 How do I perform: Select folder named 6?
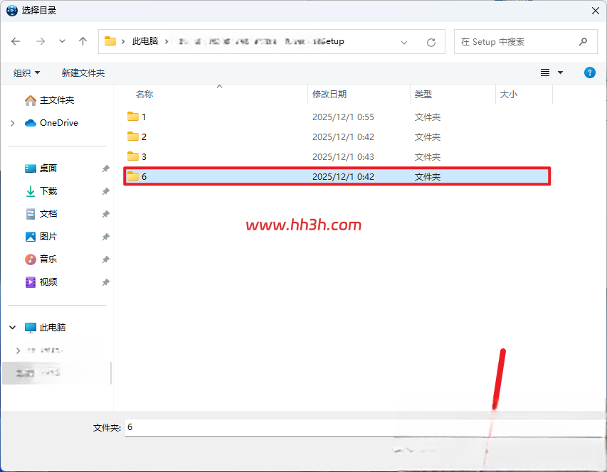point(337,177)
